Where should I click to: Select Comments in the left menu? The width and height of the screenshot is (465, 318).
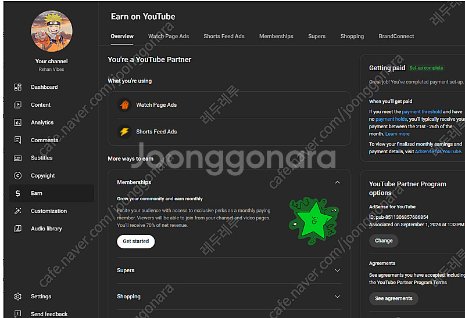pyautogui.click(x=52, y=140)
